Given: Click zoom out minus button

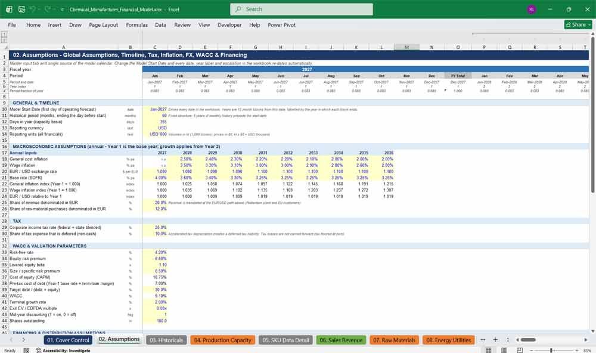Looking at the screenshot, I should (x=532, y=350).
